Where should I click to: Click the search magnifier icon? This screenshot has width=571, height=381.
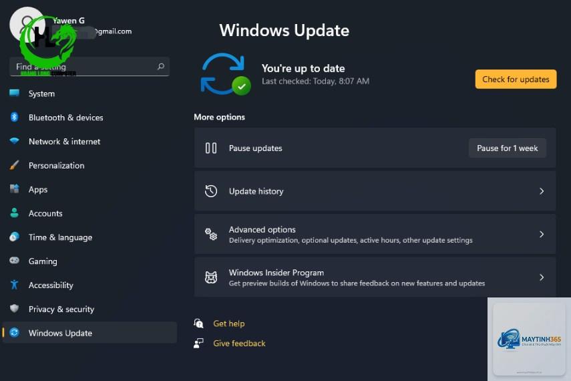point(160,66)
